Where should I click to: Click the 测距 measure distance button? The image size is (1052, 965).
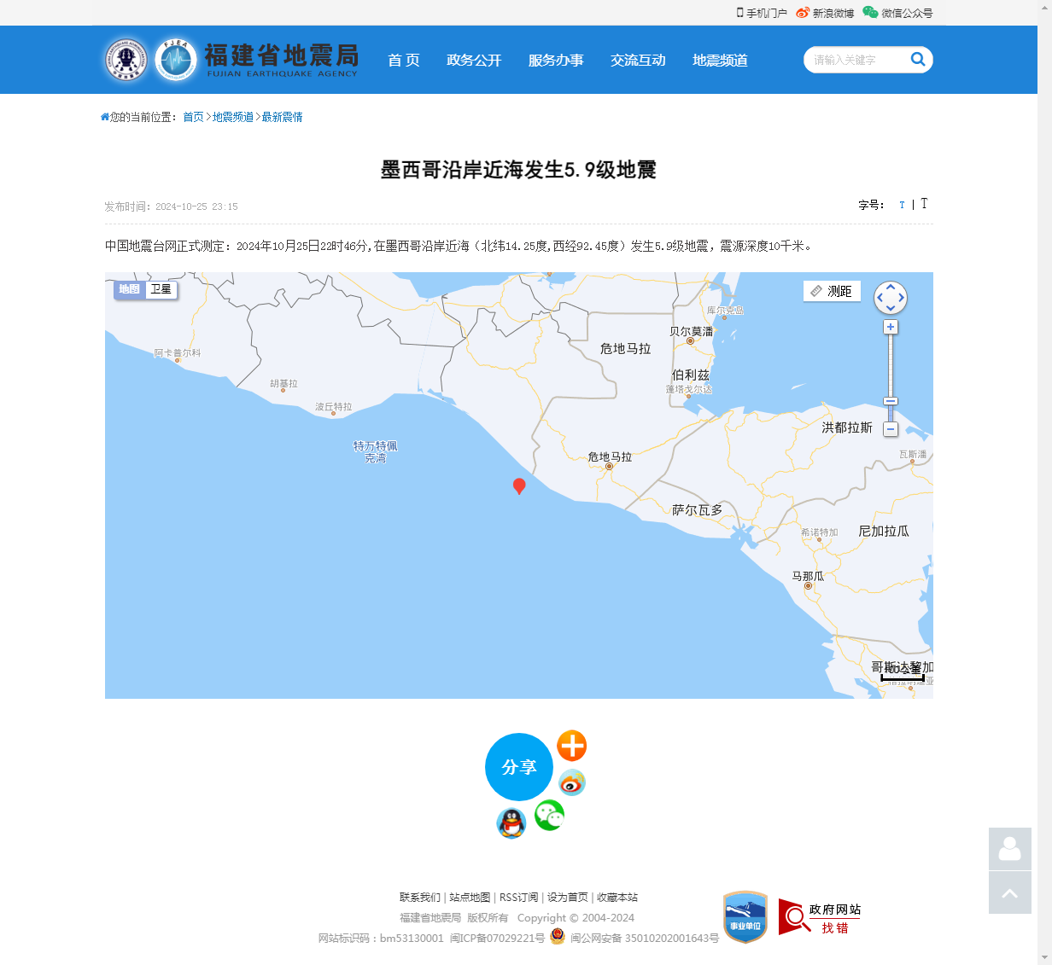pyautogui.click(x=832, y=292)
